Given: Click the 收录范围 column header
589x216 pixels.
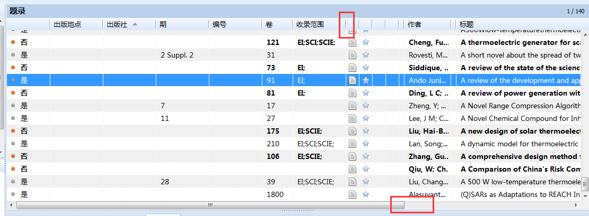Looking at the screenshot, I should pyautogui.click(x=310, y=24).
